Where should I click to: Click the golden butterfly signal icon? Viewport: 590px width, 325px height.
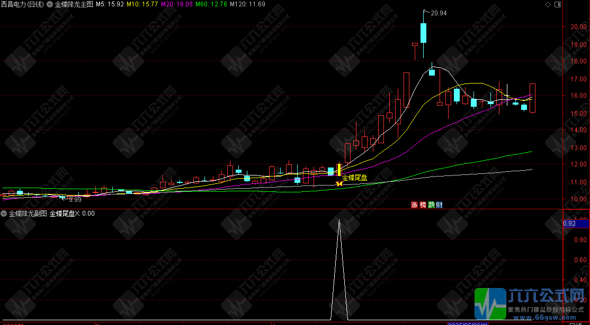coord(339,184)
